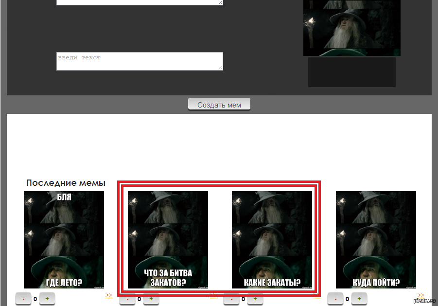
Task: Open the Где лето? meme thumbnail
Action: (x=64, y=239)
